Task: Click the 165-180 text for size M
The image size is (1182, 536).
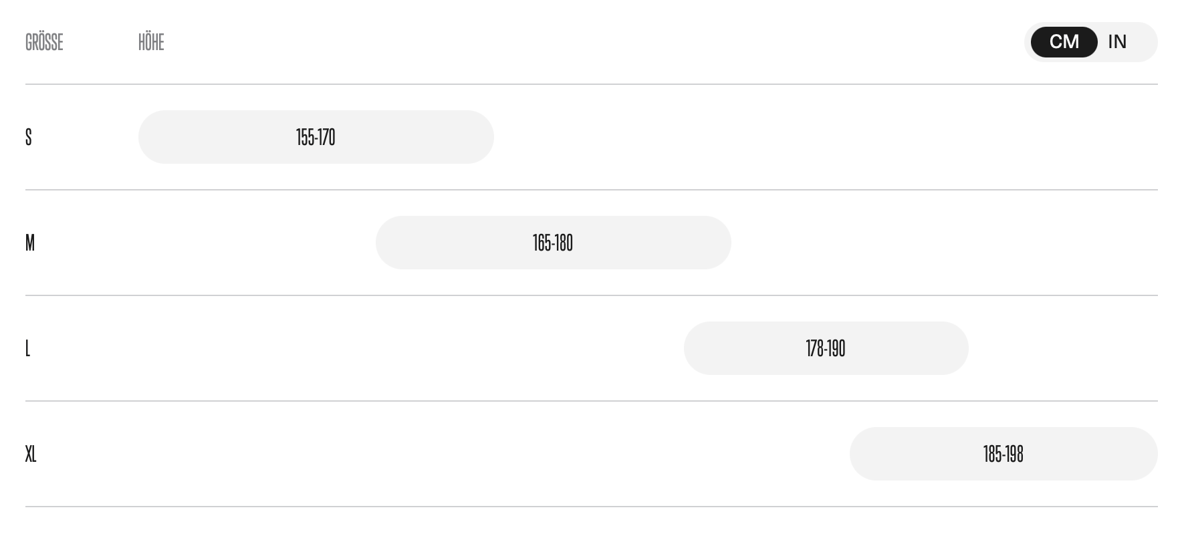Action: coord(553,243)
